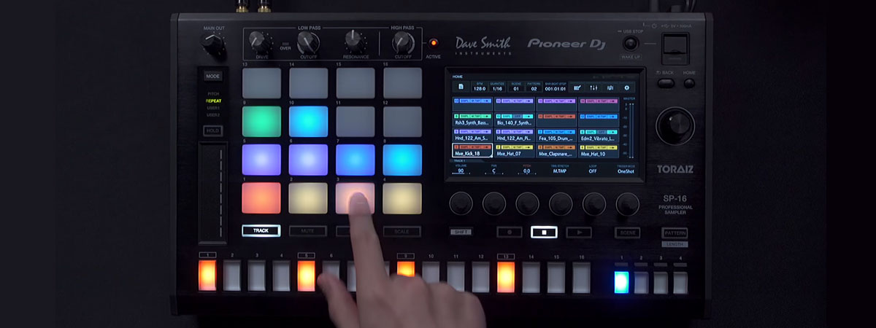This screenshot has width=876, height=328.
Task: Tap the arrangement edit icon beside BAR:BEAT:STEP
Action: pos(577,87)
